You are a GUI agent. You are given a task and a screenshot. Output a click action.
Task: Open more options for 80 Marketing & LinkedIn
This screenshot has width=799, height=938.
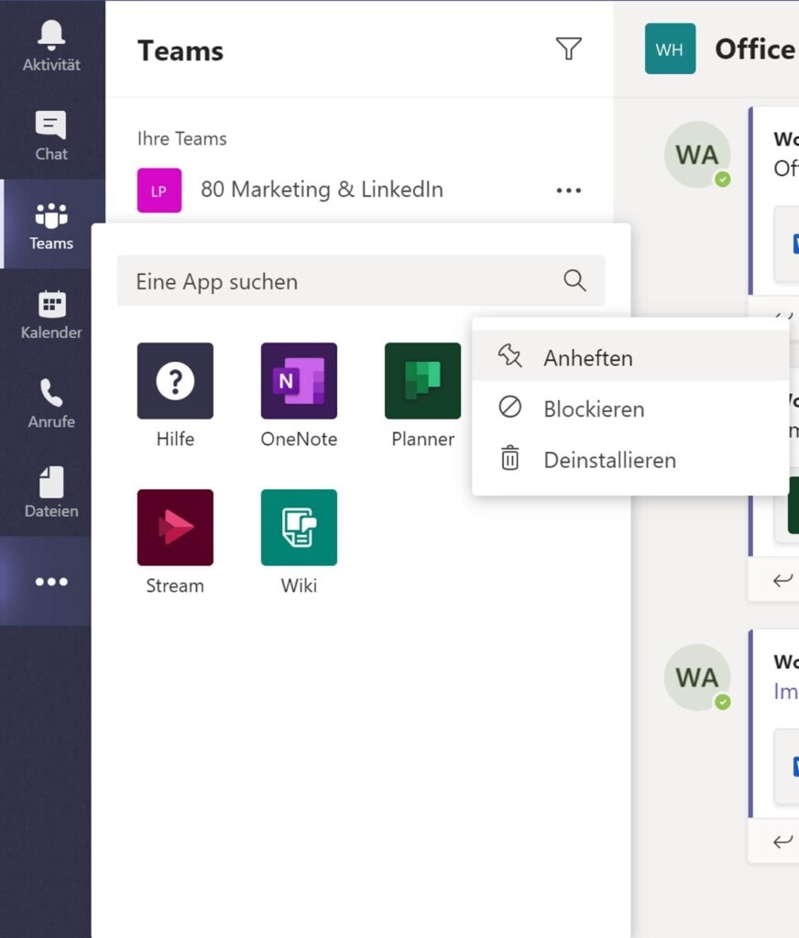569,191
